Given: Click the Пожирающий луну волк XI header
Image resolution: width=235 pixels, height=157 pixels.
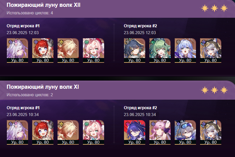Looking at the screenshot, I should pyautogui.click(x=43, y=87).
